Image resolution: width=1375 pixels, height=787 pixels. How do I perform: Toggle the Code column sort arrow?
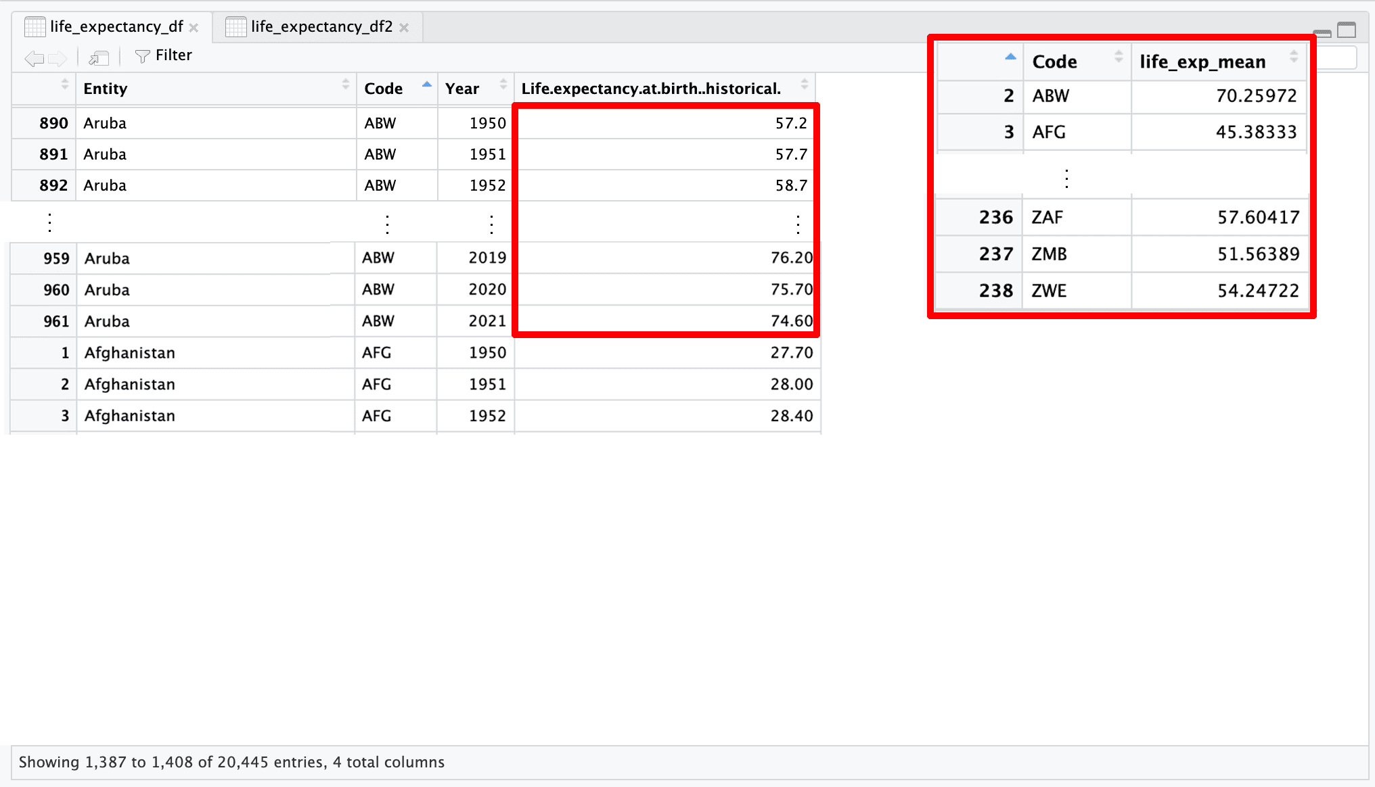426,85
